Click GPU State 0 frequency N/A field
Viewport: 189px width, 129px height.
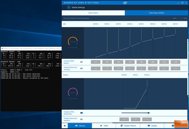tap(96, 62)
